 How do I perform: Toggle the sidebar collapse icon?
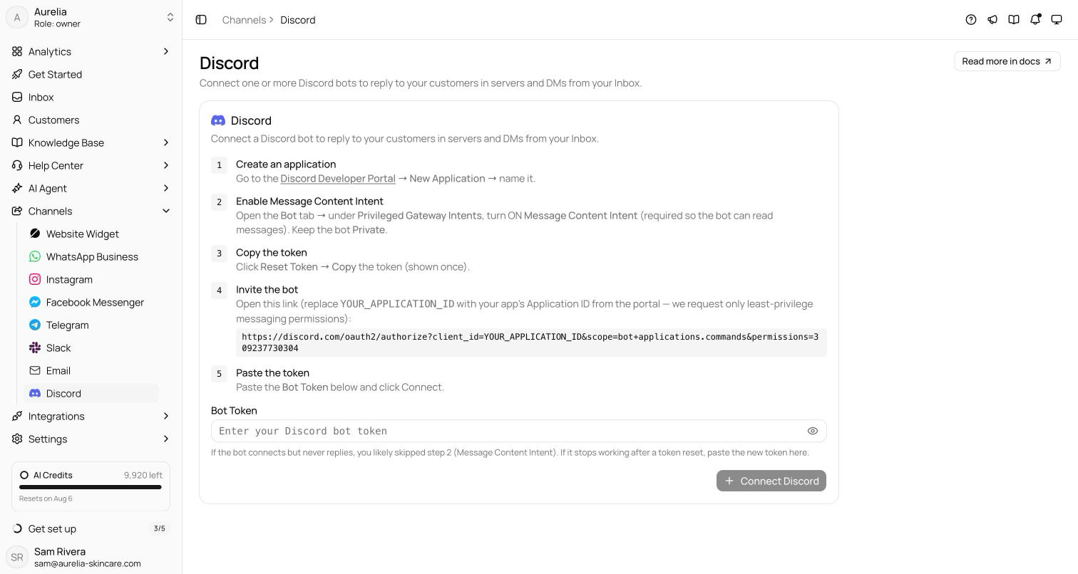[201, 20]
